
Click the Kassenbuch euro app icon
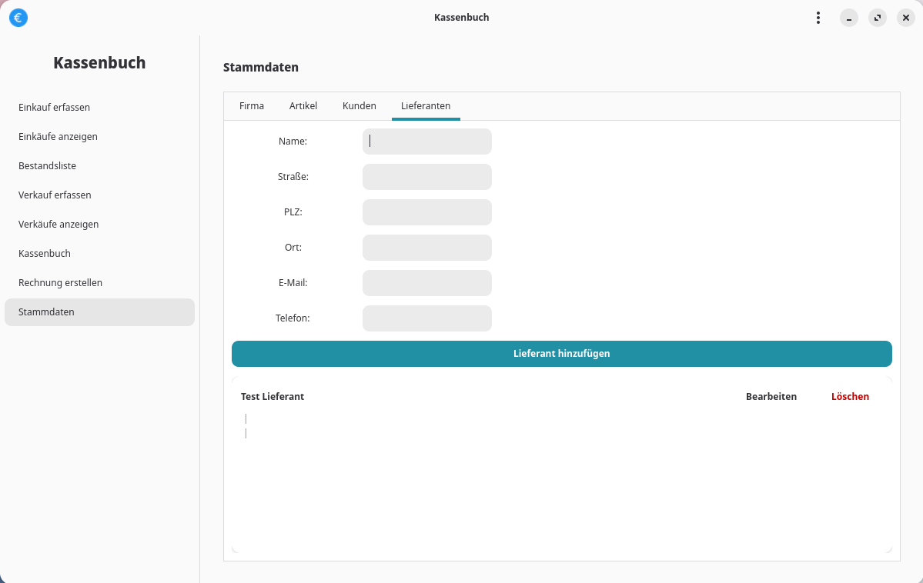point(18,18)
